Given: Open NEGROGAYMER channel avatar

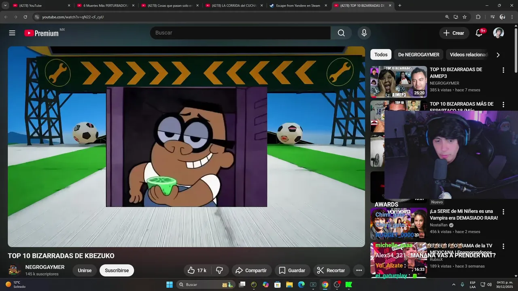Looking at the screenshot, I should pos(15,270).
